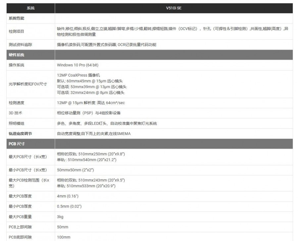Viewport: 298px width, 241px height.
Task: Select the 硬件系统 section header
Action: coord(17,55)
